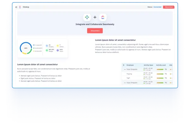Collapse the bottom Sujoy Sengupta row
The height and width of the screenshot is (138, 190).
coord(125,83)
